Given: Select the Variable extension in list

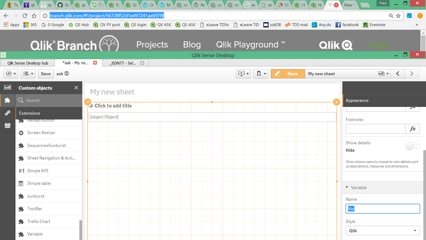Looking at the screenshot, I should pos(47,234).
